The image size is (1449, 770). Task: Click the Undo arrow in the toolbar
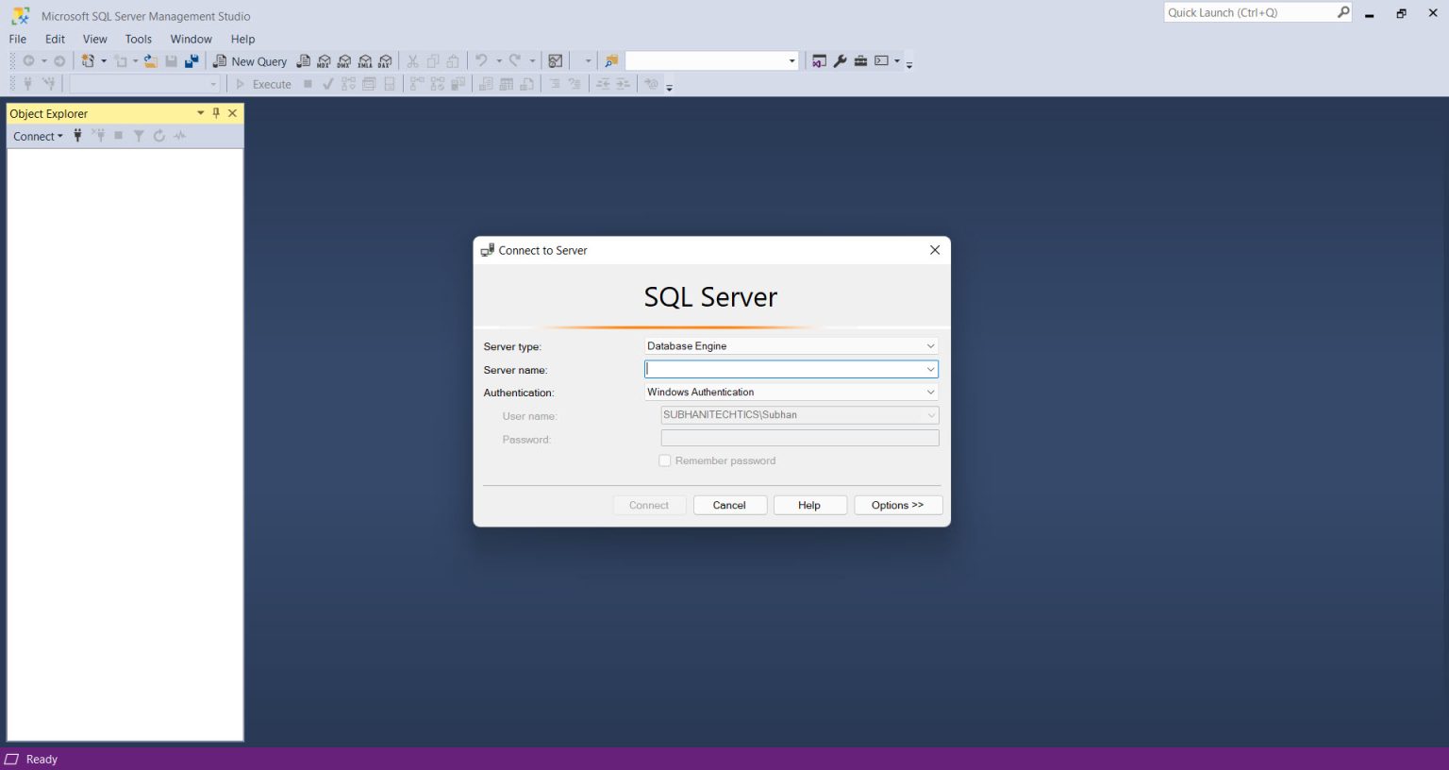pyautogui.click(x=482, y=60)
